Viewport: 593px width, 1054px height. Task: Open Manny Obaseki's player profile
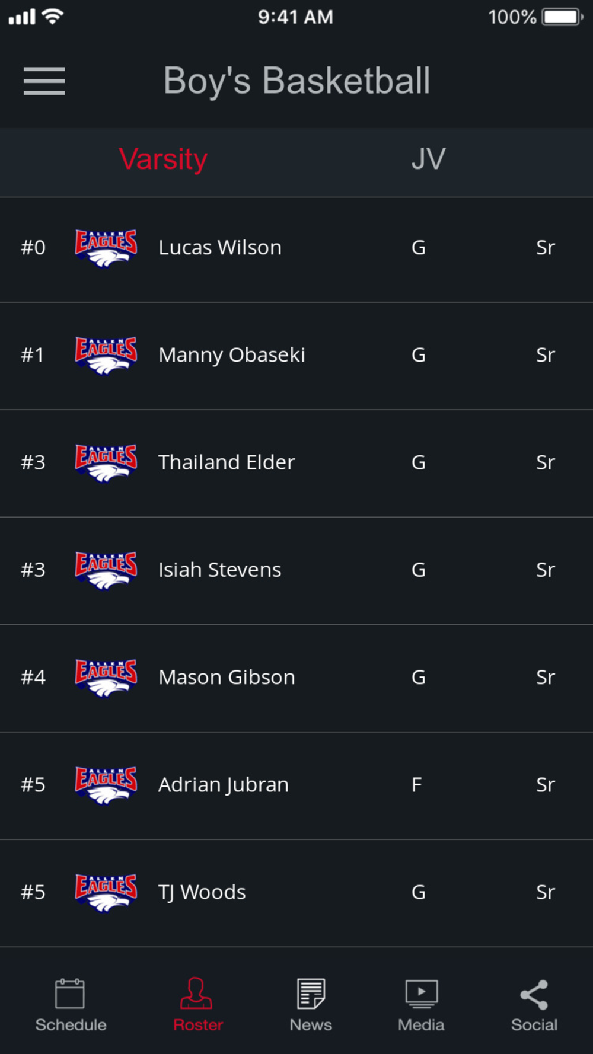pos(296,356)
